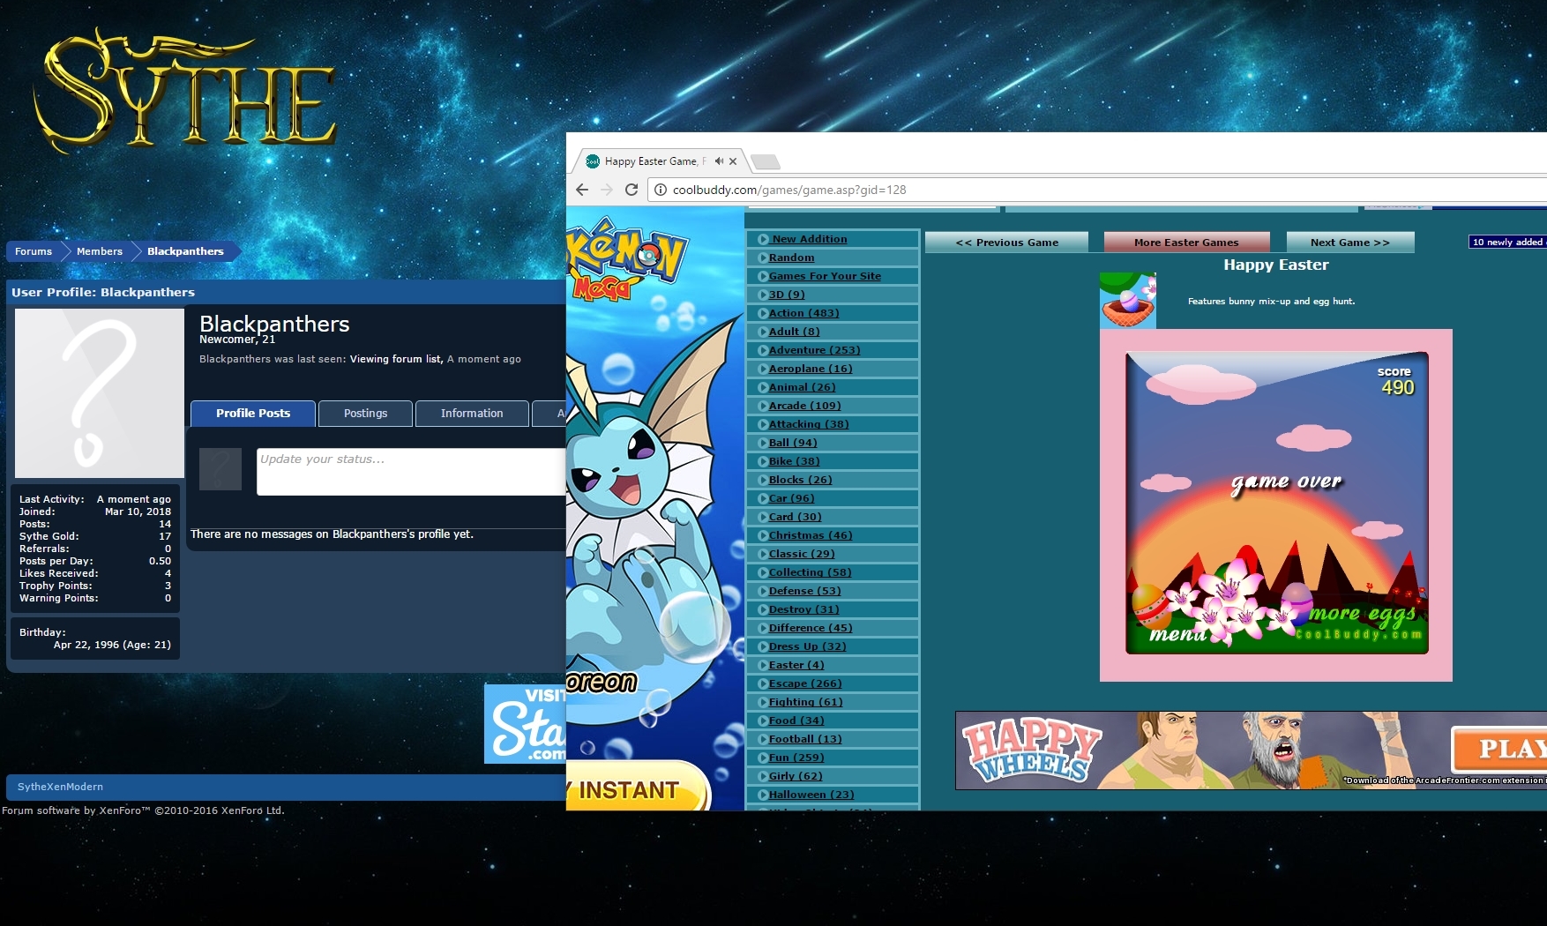This screenshot has width=1547, height=926.
Task: Open the Car (96) category
Action: 791,498
